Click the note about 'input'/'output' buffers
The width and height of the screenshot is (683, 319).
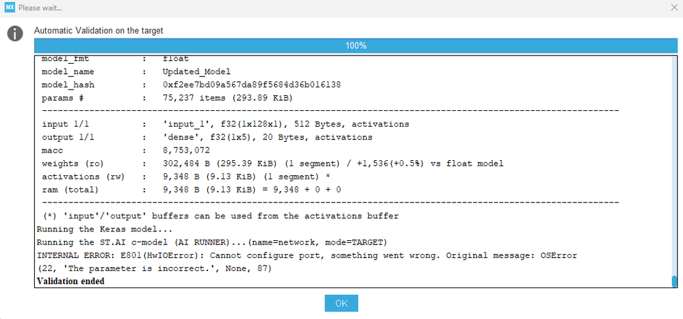[220, 216]
